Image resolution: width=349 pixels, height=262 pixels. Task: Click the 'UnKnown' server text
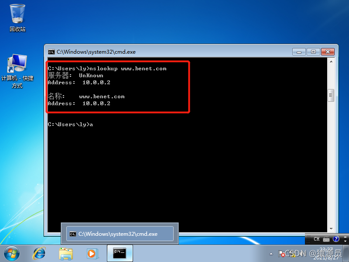pos(91,76)
